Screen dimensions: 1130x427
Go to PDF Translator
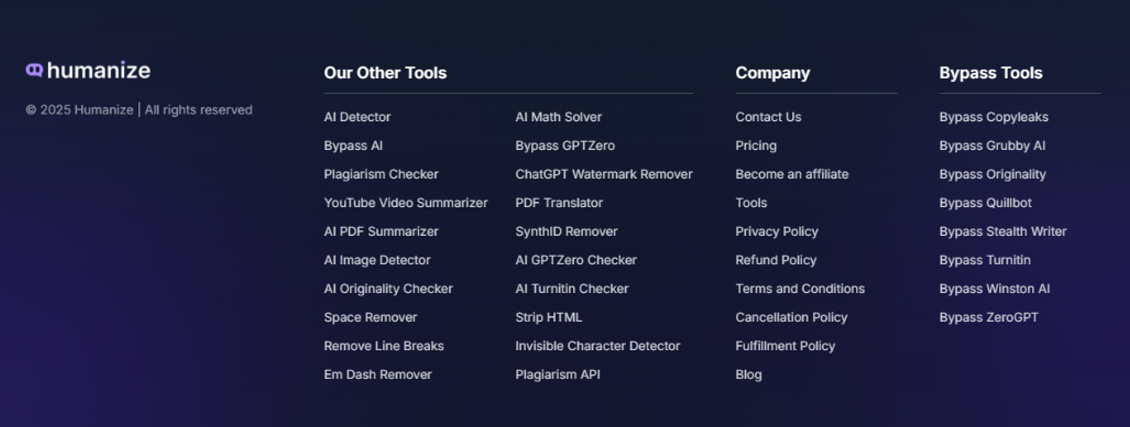tap(559, 203)
